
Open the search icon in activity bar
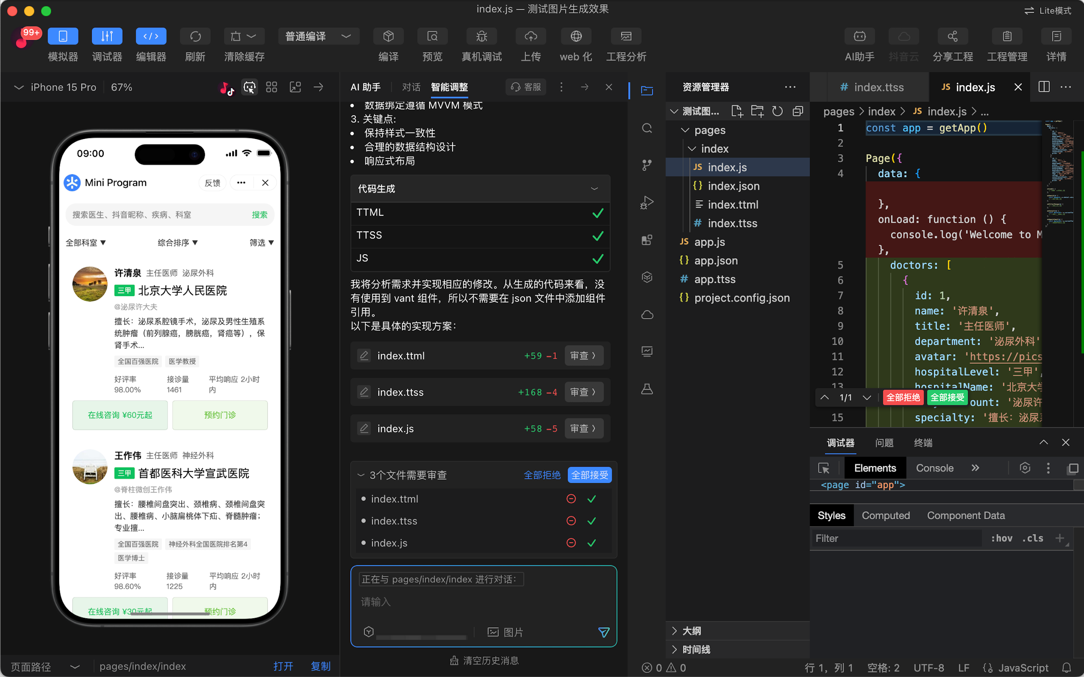[x=647, y=129]
